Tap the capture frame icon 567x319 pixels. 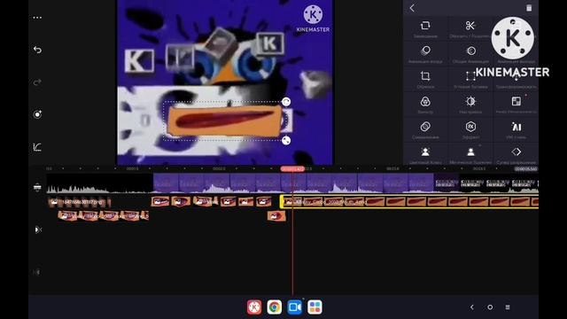click(37, 114)
